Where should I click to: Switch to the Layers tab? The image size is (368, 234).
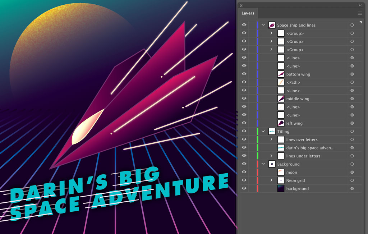(x=248, y=13)
